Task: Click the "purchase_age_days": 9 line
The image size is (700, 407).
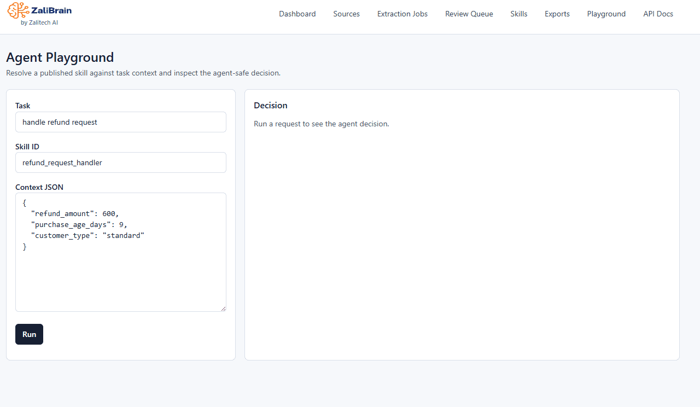Action: (79, 224)
